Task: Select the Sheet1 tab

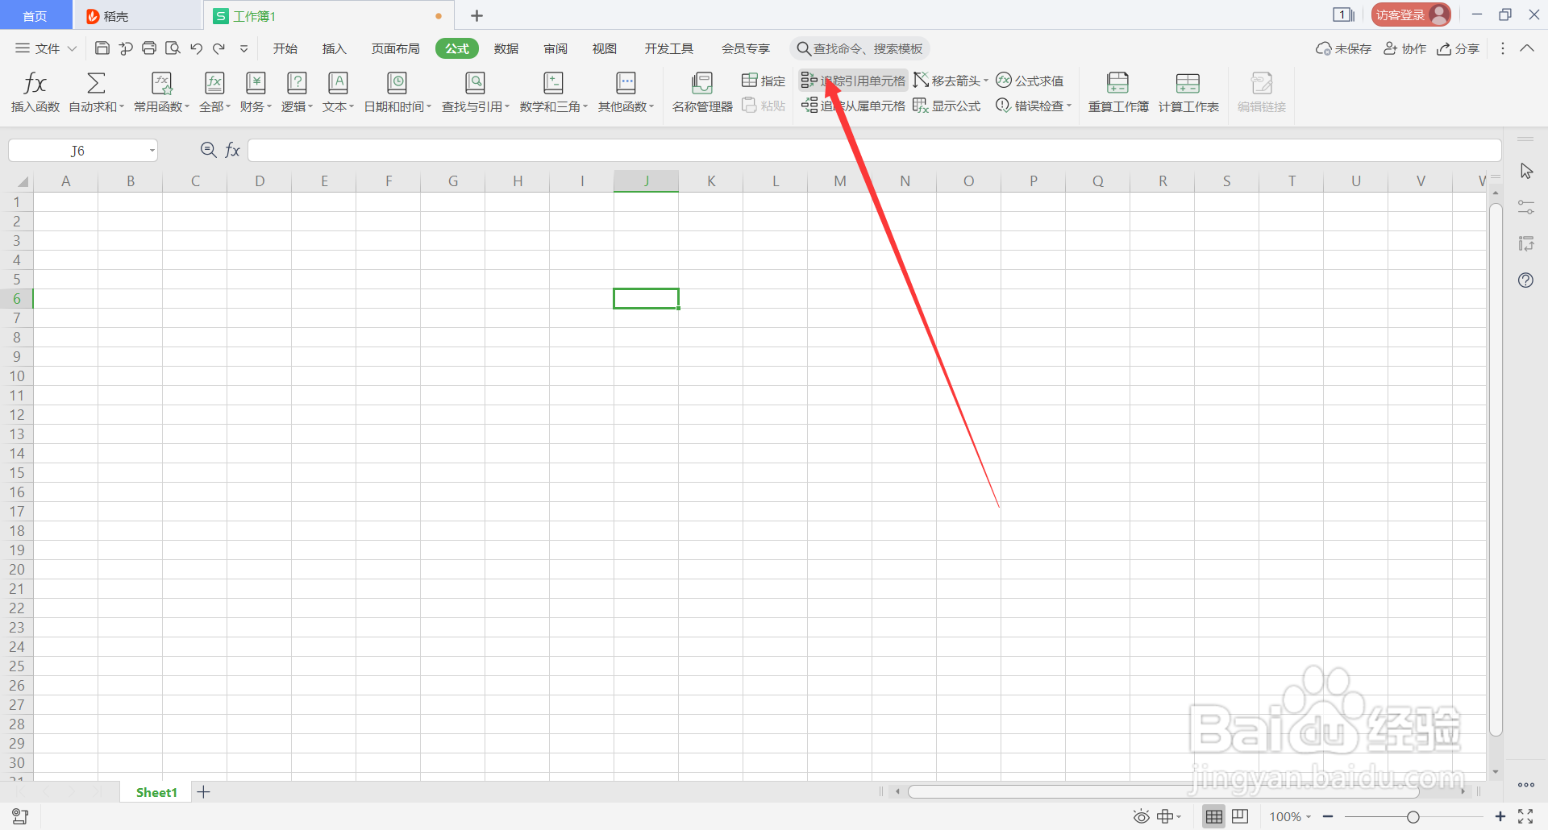Action: [156, 792]
